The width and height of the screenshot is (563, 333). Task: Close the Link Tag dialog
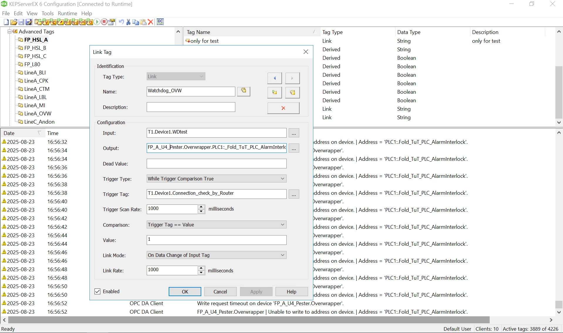pos(306,52)
